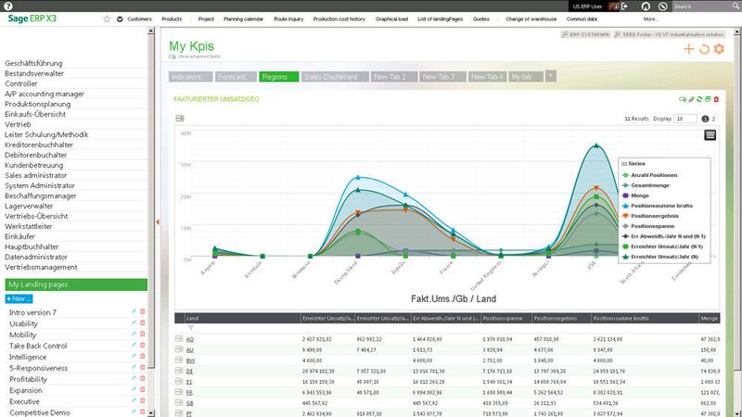The height and width of the screenshot is (417, 742).
Task: Delete the widget with red trash icon
Action: tap(716, 99)
